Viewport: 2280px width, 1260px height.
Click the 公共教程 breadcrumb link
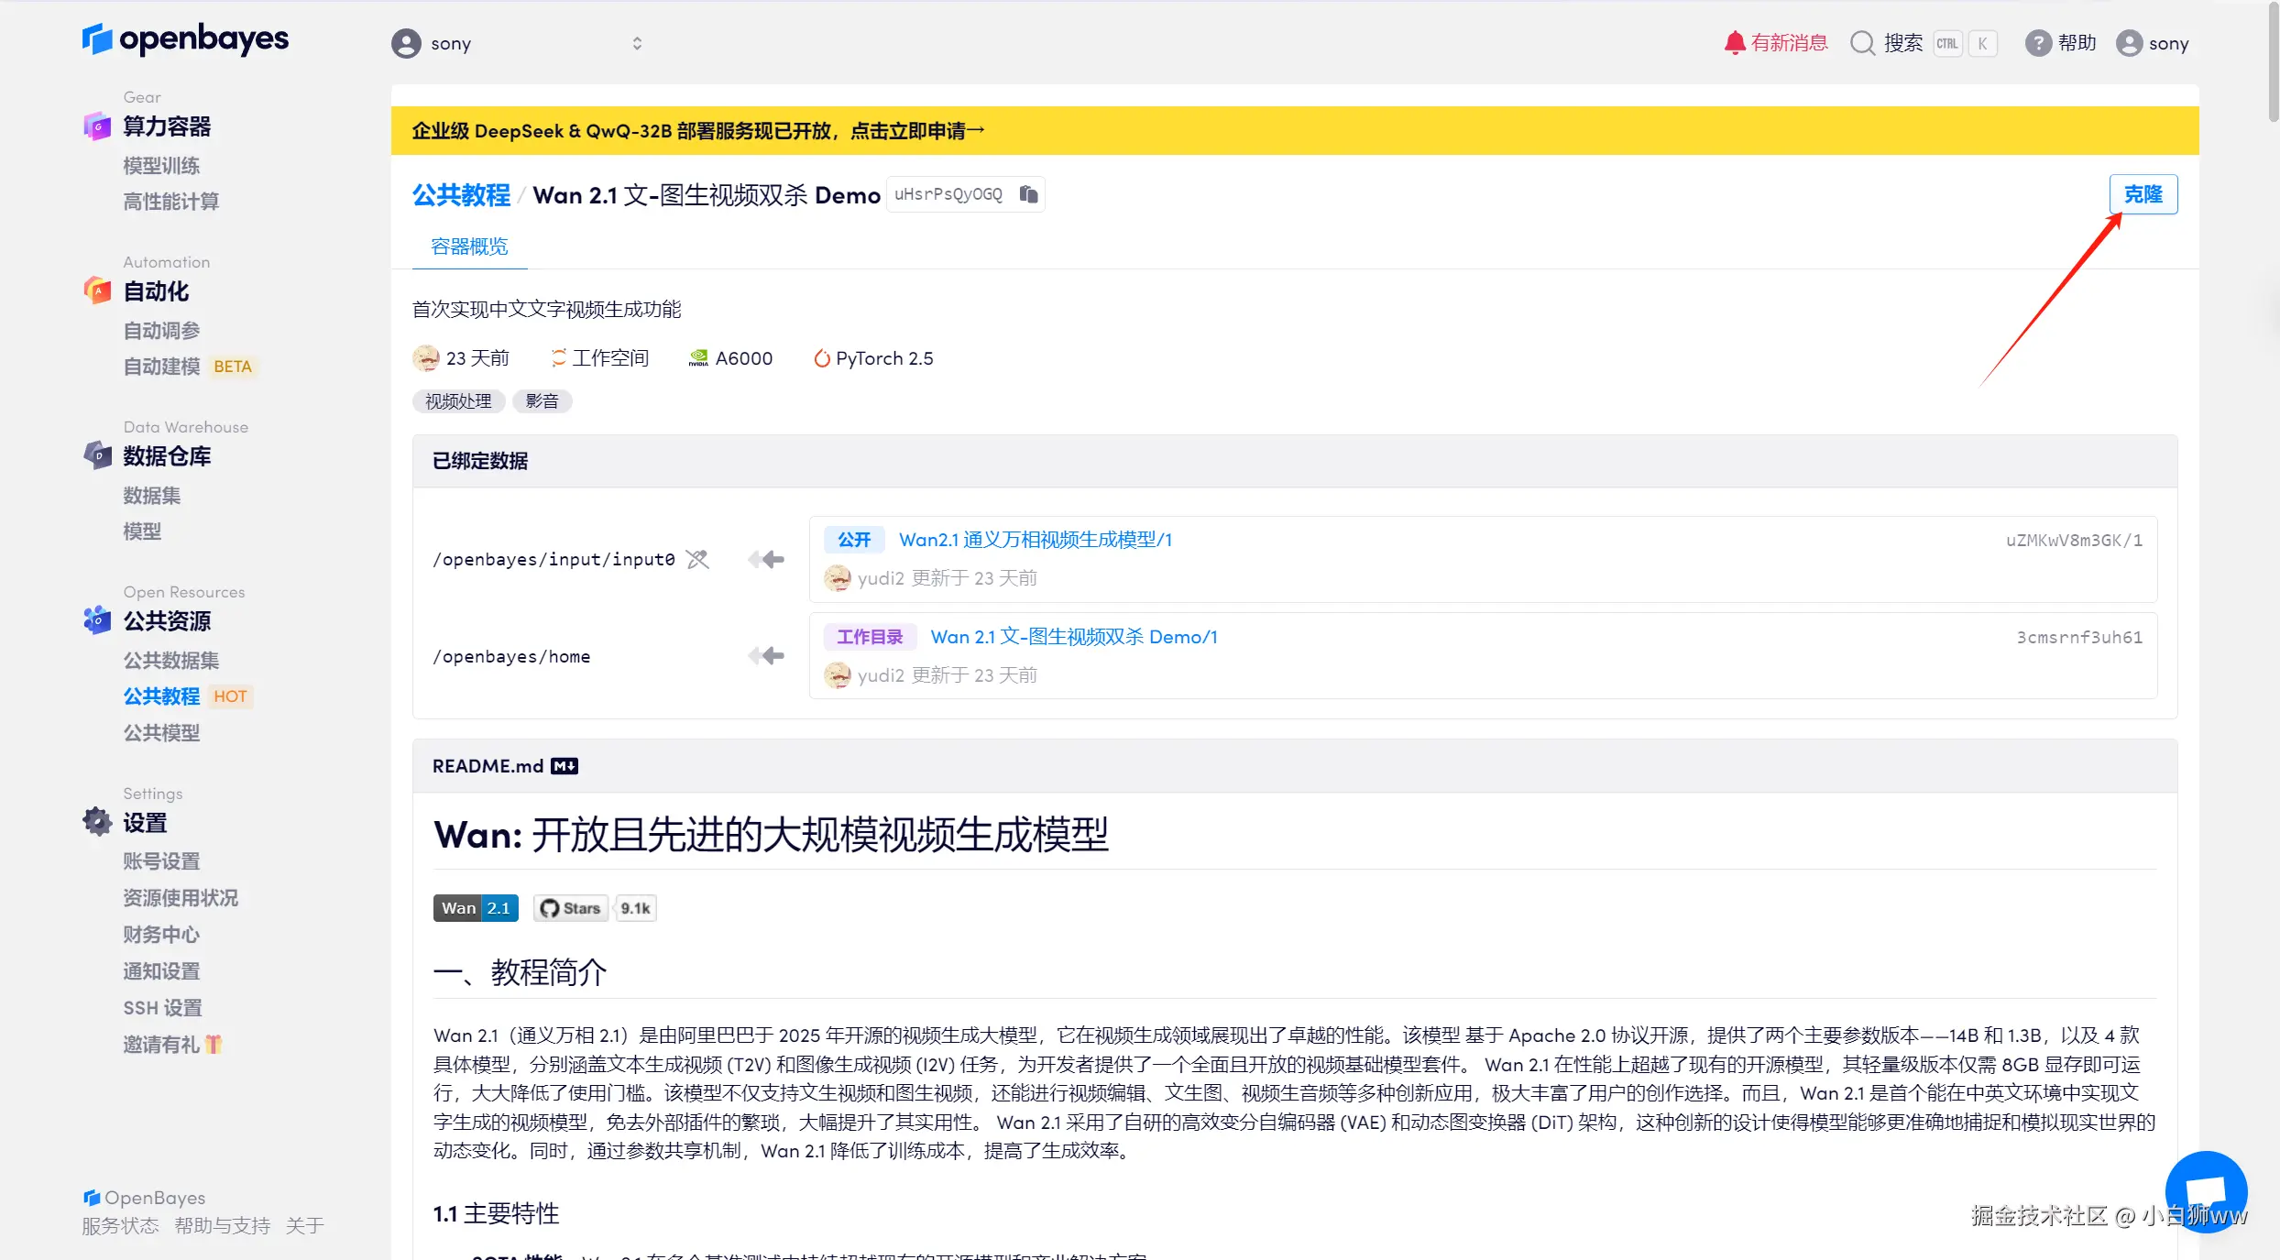(461, 195)
